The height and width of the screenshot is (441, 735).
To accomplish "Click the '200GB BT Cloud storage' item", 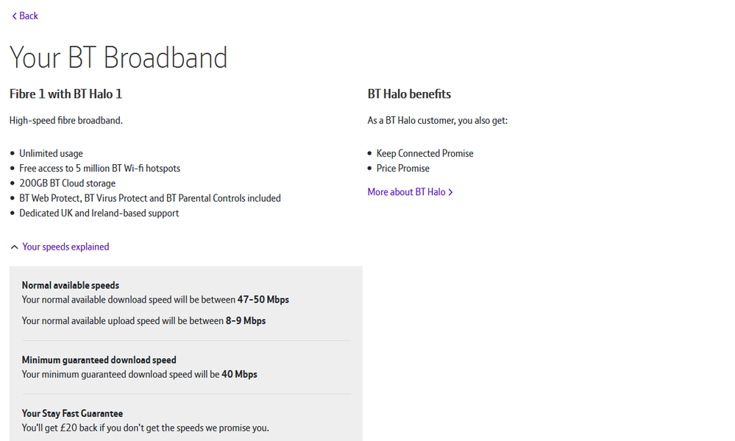I will 67,183.
